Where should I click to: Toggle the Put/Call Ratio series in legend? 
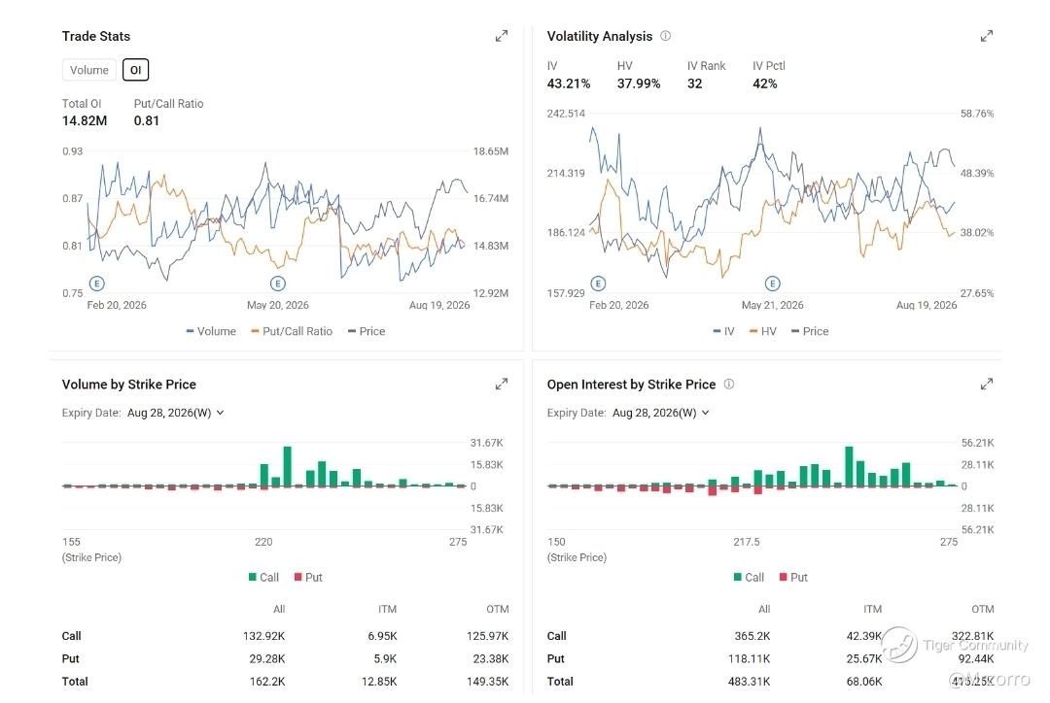tap(292, 331)
